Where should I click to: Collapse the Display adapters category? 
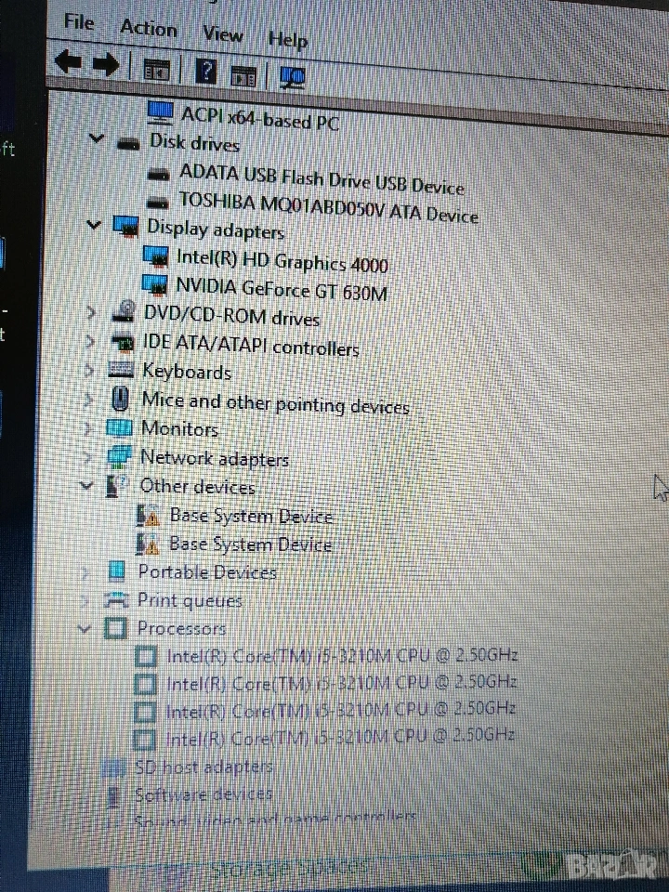click(93, 224)
